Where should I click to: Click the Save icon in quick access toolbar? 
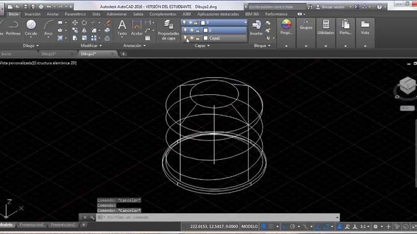25,6
